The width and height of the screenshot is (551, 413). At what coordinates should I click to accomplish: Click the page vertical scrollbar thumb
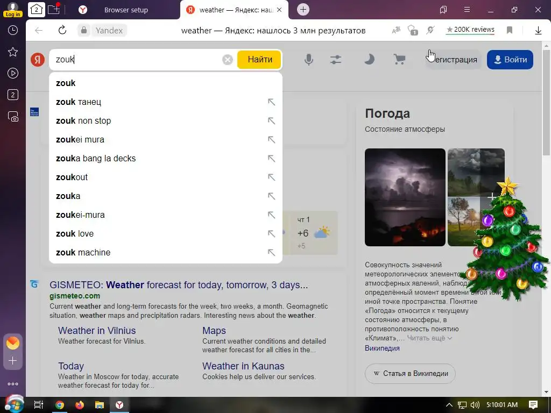[546, 103]
